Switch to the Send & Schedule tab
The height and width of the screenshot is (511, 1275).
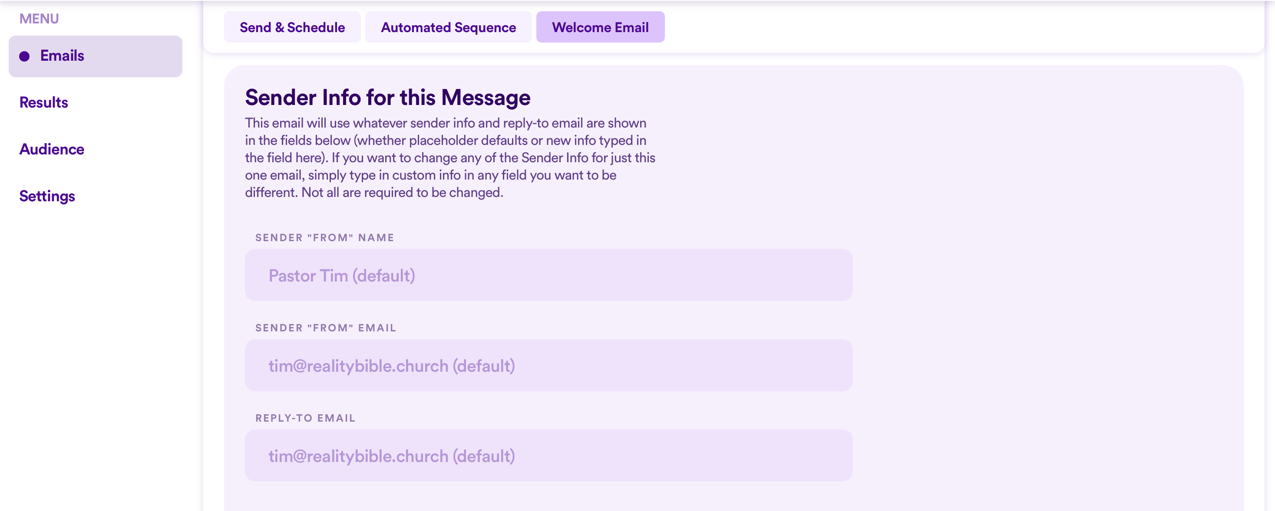(x=292, y=27)
